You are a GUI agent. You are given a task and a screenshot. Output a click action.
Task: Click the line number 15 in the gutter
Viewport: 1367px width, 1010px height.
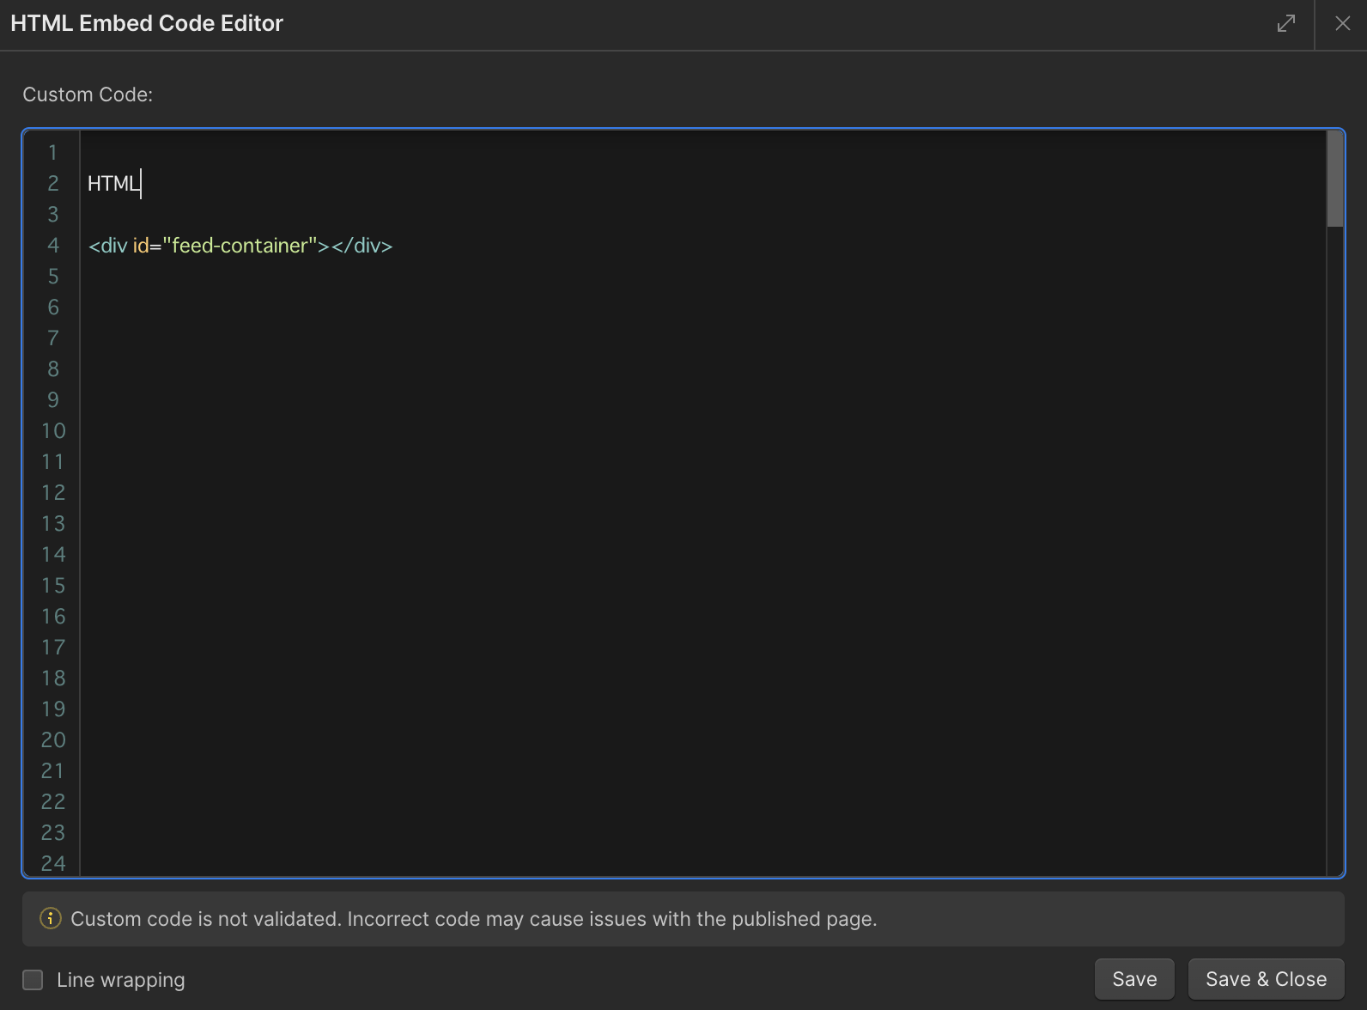coord(53,585)
